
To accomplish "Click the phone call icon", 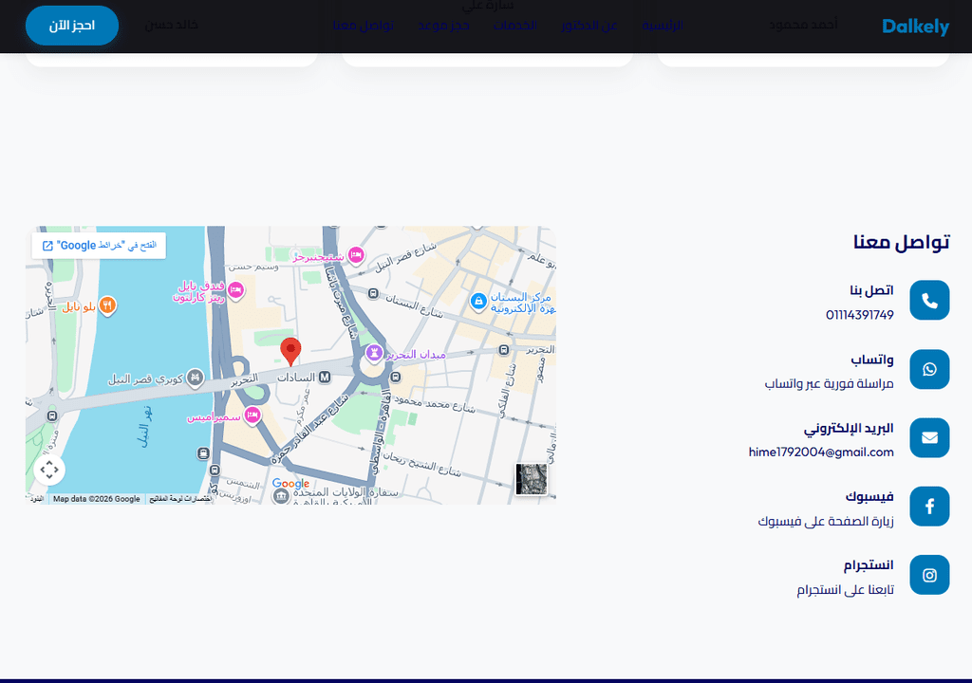I will [x=929, y=301].
